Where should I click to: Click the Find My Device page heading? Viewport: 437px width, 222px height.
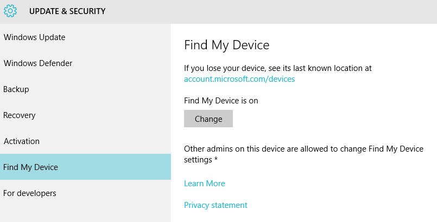(227, 44)
